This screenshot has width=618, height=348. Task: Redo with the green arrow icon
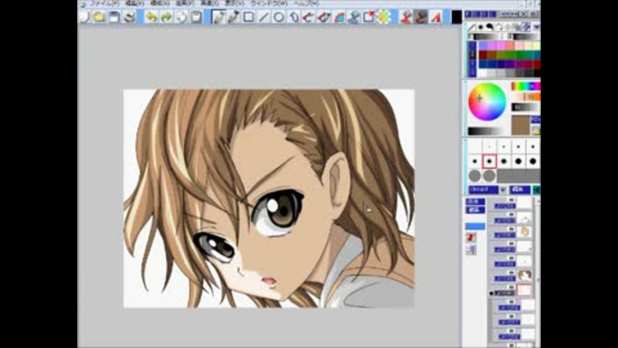(166, 17)
